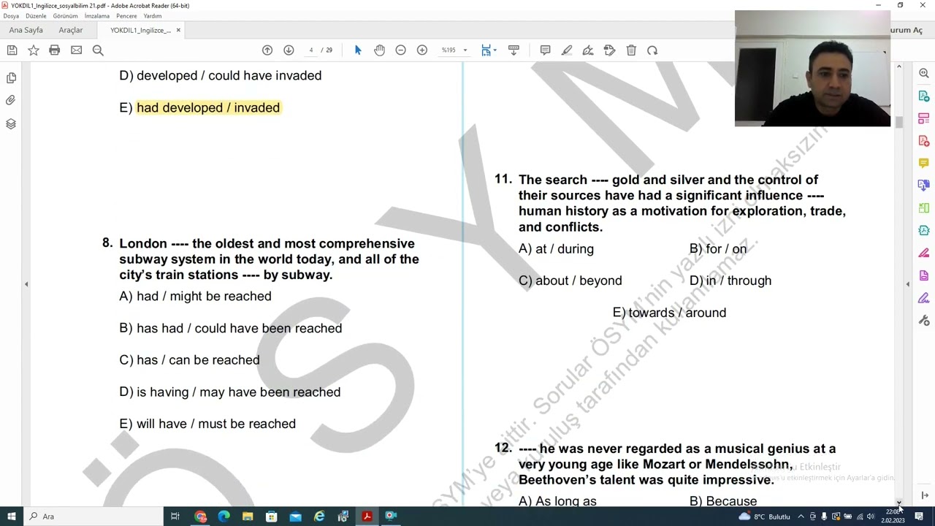Bookmark this file with the star icon
The image size is (935, 526).
33,50
